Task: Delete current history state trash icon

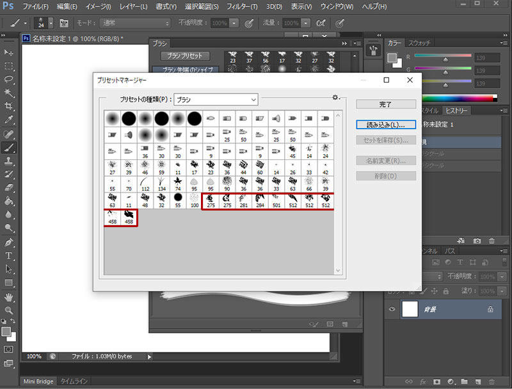Action: (492, 241)
